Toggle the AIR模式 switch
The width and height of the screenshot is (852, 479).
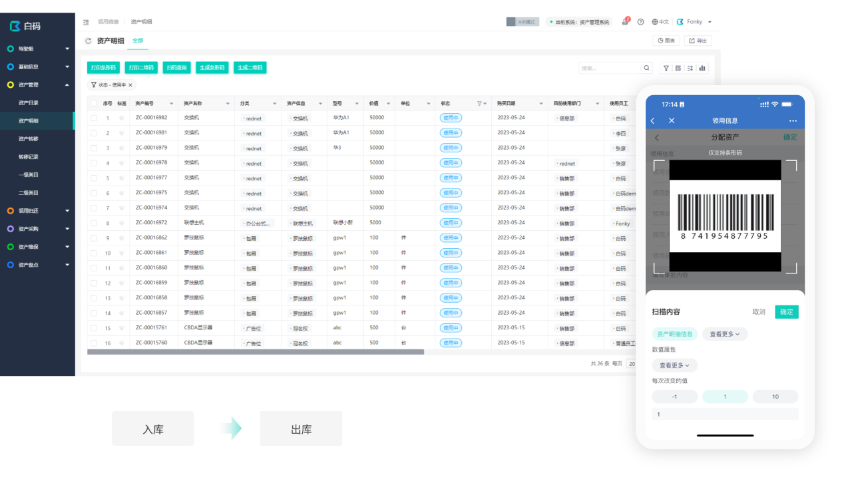[x=523, y=22]
